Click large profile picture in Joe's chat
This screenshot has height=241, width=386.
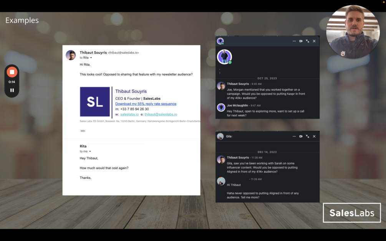(x=224, y=57)
